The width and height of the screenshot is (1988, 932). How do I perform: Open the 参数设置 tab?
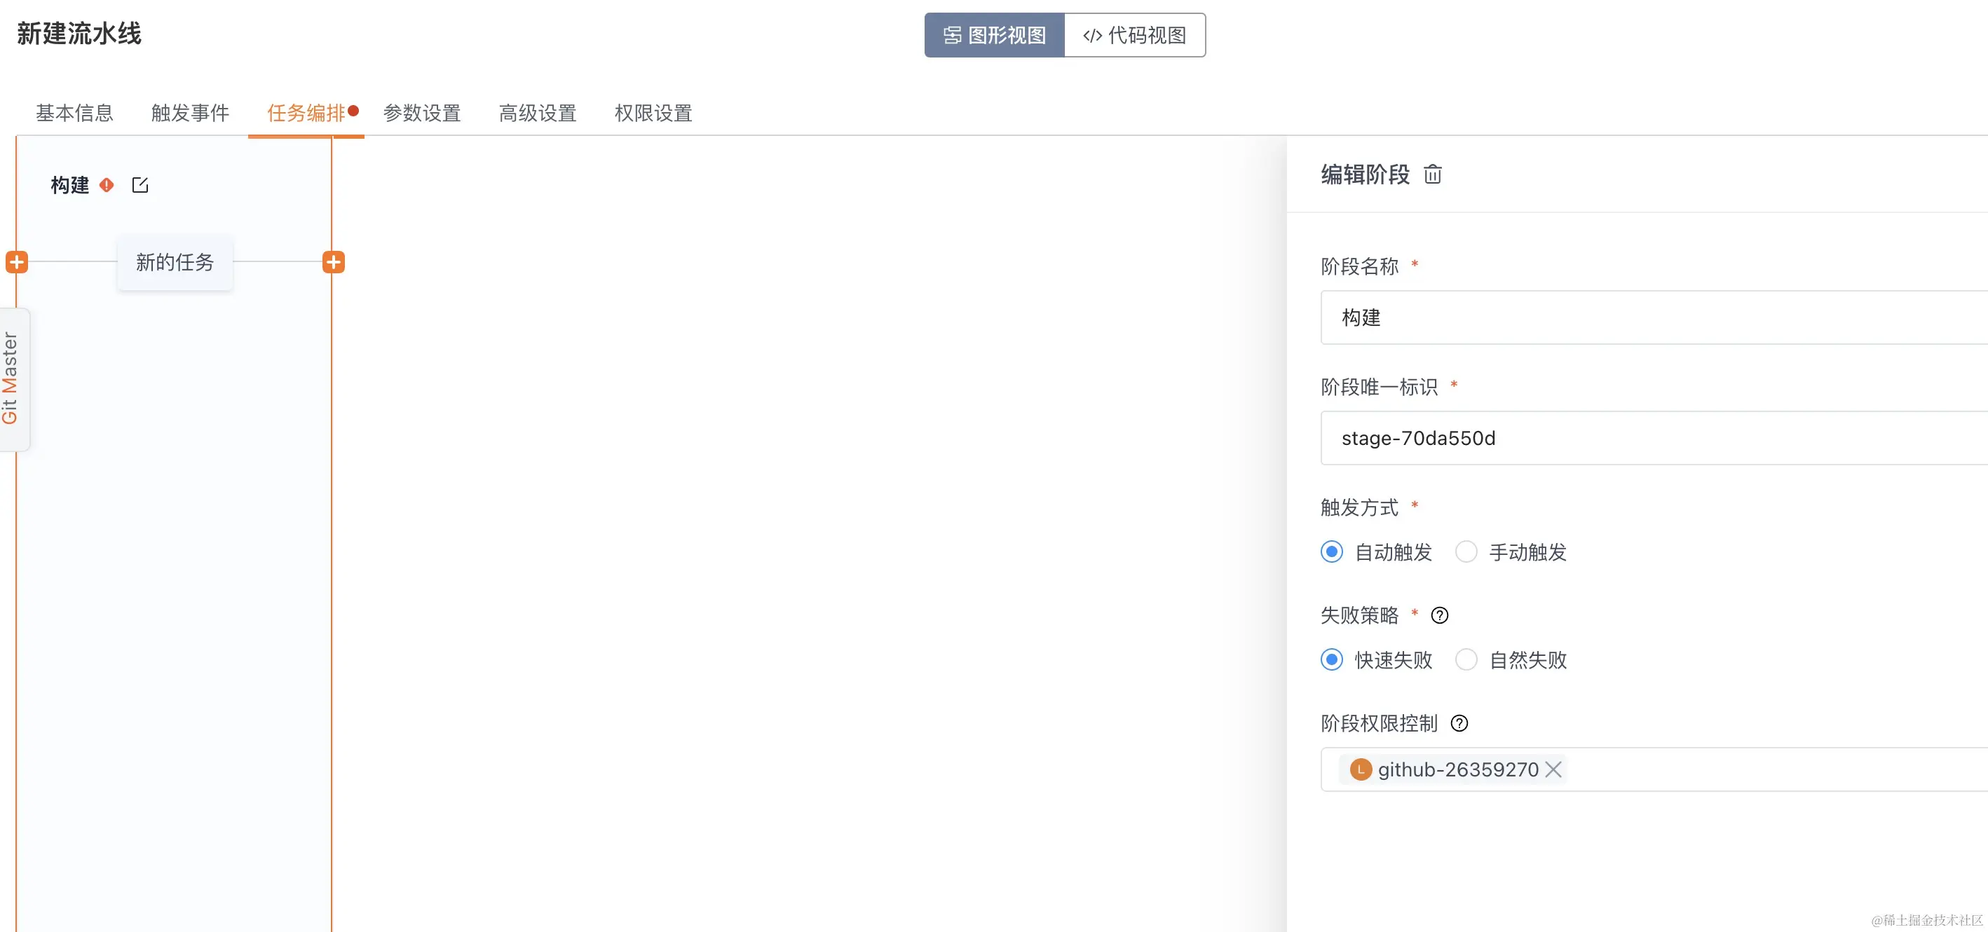click(x=421, y=114)
